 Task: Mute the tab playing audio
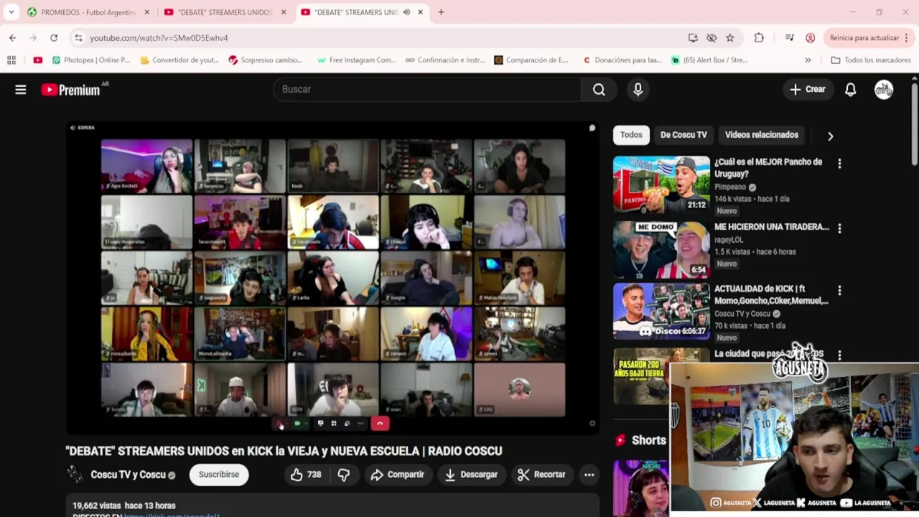406,12
